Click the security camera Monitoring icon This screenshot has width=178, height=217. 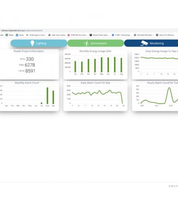point(144,43)
